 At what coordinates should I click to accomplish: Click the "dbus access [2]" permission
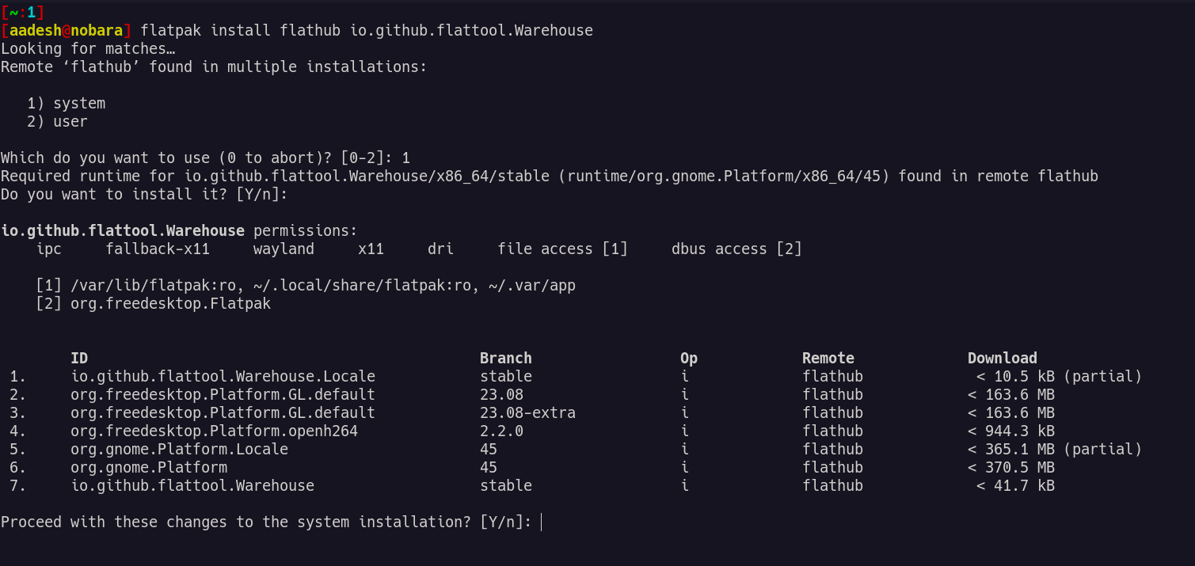coord(736,249)
